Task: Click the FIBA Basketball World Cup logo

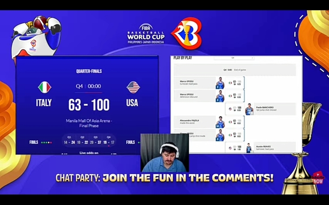Action: pyautogui.click(x=146, y=33)
